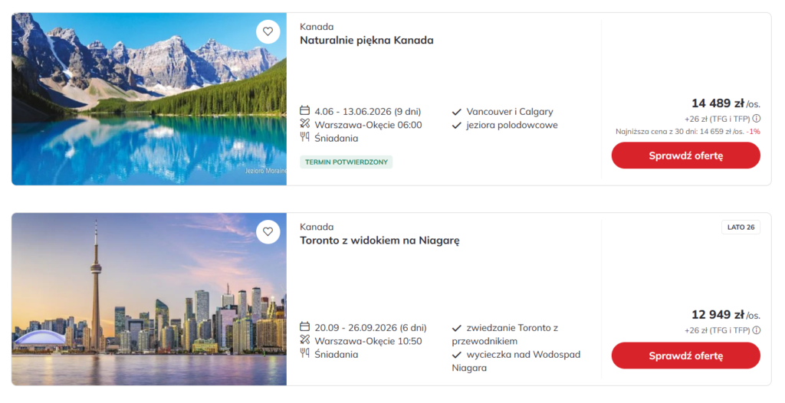Screen dimensions: 785x403
Task: Open the Moraine Lake mountain photo
Action: [x=149, y=99]
